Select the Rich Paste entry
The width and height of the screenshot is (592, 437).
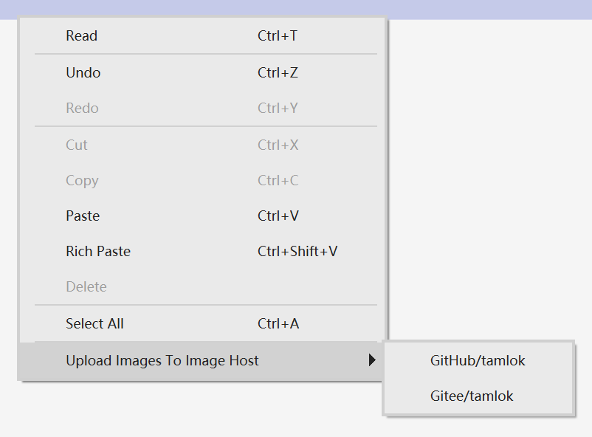(x=202, y=252)
